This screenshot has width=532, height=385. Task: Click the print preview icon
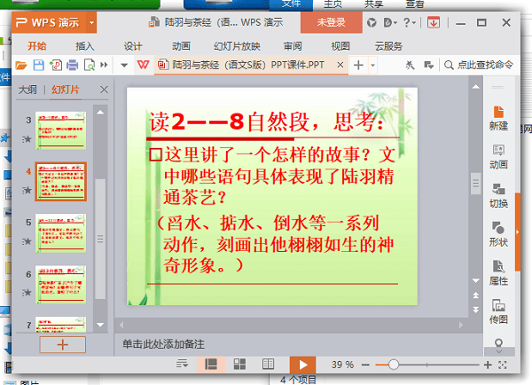point(90,65)
